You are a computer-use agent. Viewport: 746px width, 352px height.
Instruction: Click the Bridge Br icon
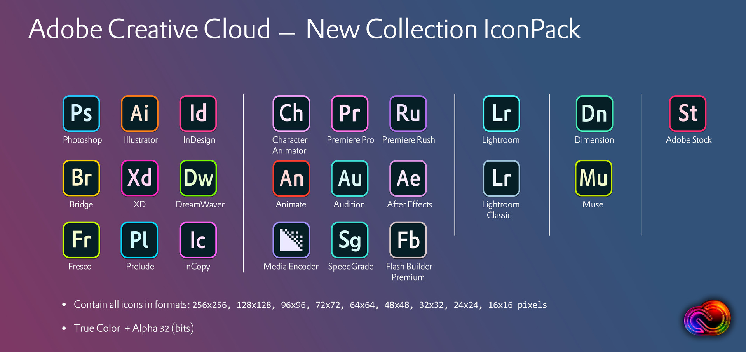point(81,178)
